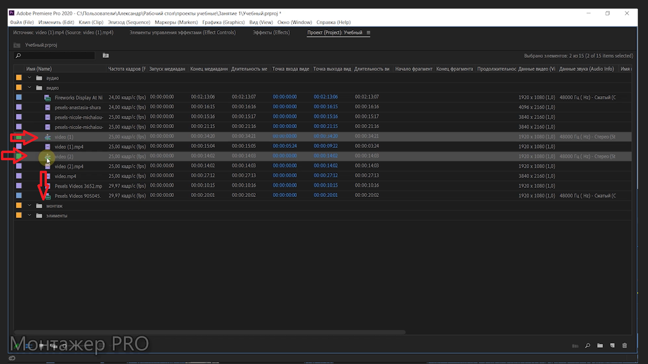Click the media end cell 00:00:15:04

point(202,147)
